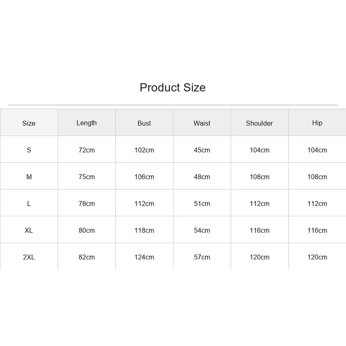Select the Bust column header
The image size is (346, 346).
tap(144, 123)
